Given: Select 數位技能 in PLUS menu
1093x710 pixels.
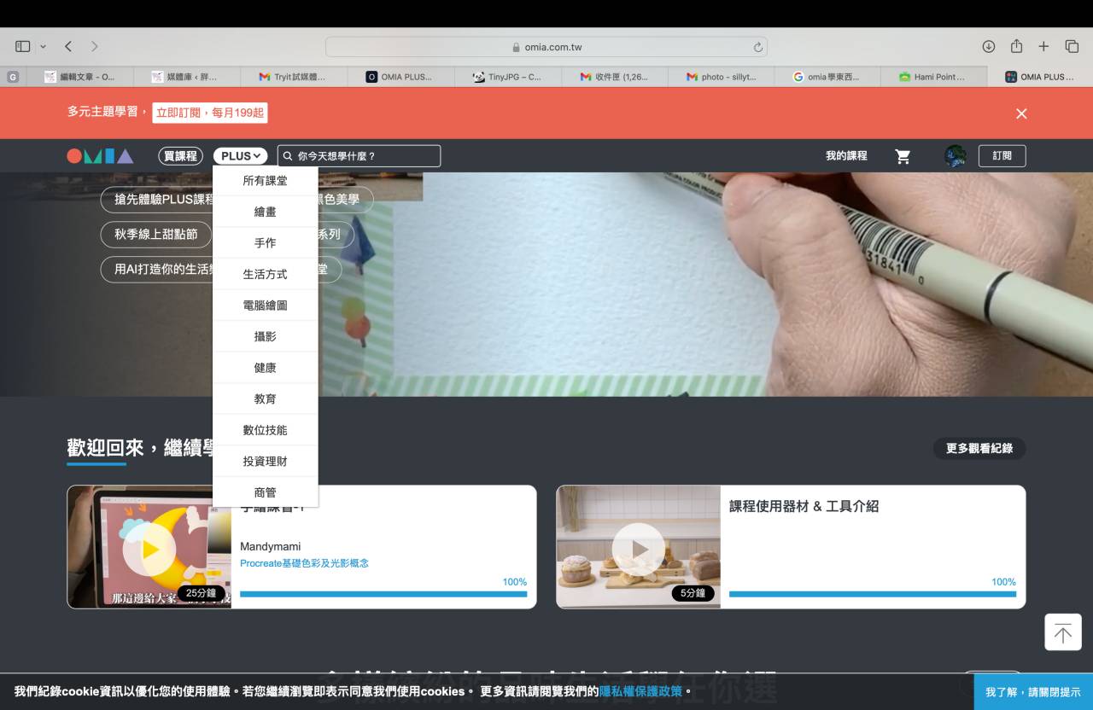Looking at the screenshot, I should pyautogui.click(x=265, y=430).
